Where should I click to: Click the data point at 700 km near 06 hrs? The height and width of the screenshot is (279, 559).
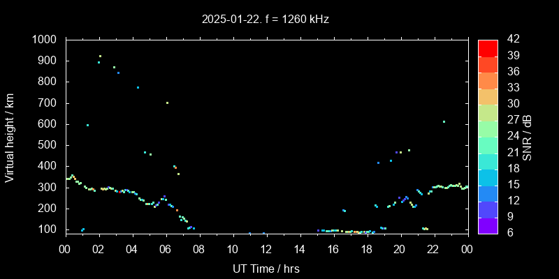pyautogui.click(x=167, y=103)
